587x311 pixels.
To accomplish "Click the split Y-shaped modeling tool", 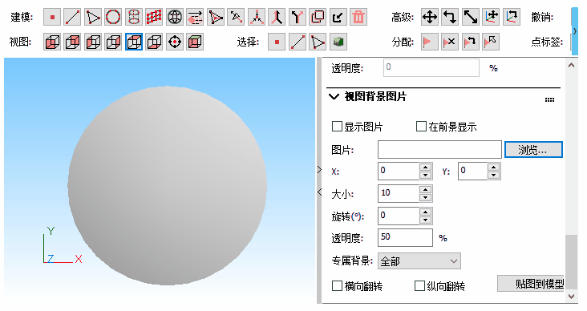I will (297, 17).
